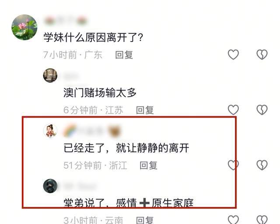Image resolution: width=280 pixels, height=224 pixels.
Task: Select the comment text 澳门赌场输太多
Action: (x=100, y=93)
